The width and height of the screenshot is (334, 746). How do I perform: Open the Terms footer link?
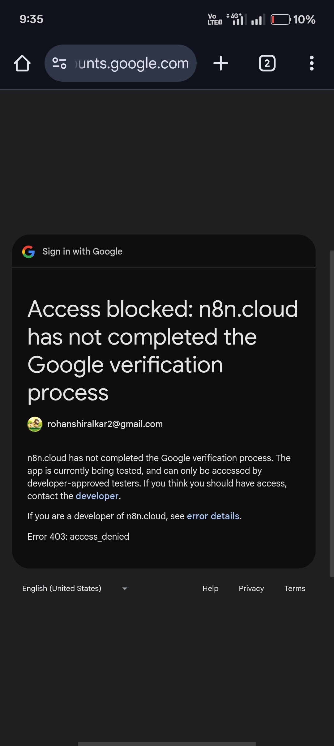pyautogui.click(x=295, y=588)
